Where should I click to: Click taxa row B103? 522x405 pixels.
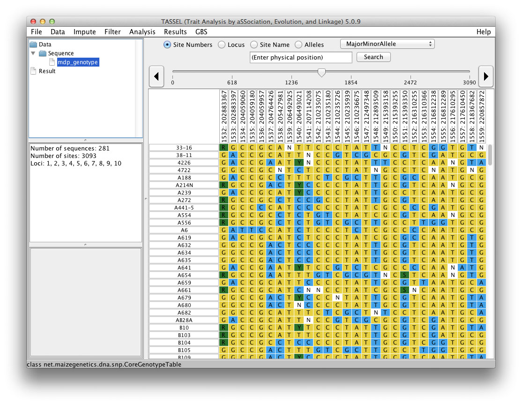(x=184, y=335)
